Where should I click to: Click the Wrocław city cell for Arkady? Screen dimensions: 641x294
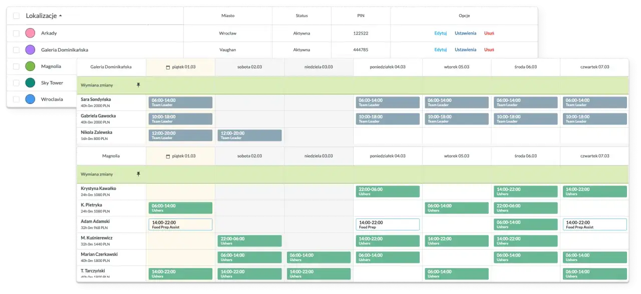228,33
